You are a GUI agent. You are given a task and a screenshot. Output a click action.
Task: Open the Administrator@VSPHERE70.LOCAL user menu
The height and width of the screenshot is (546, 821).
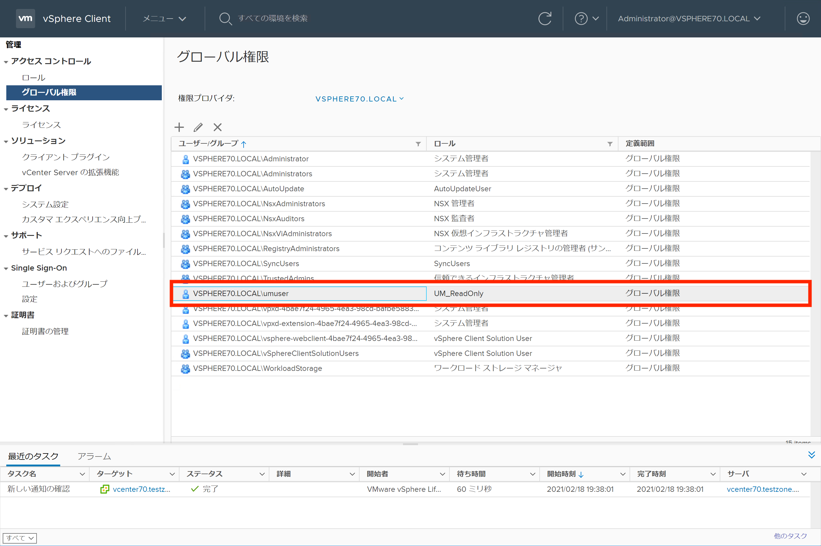click(x=689, y=19)
